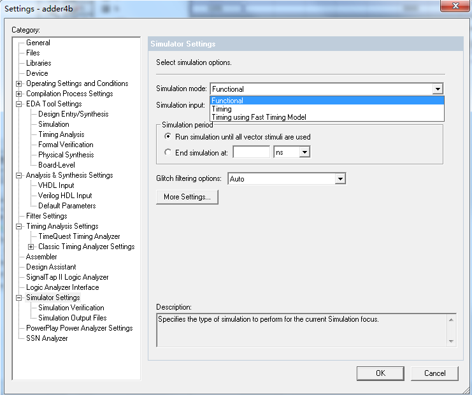Expand Operating Settings and Conditions
The height and width of the screenshot is (395, 472).
click(x=18, y=83)
